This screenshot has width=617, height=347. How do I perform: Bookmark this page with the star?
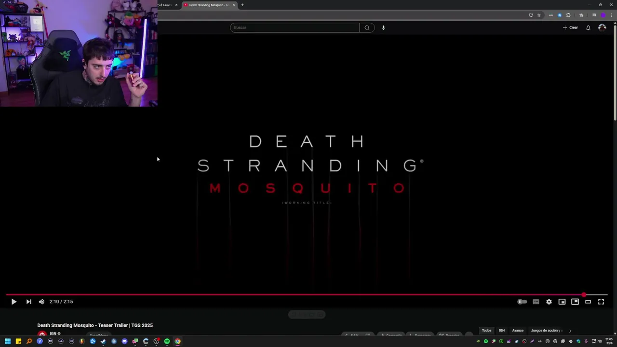pos(539,15)
